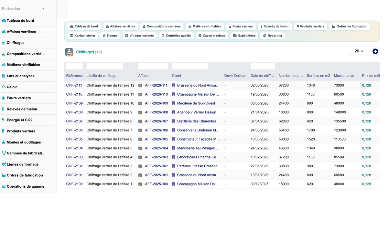Click the label Chiffrage verrier de l'affaire 7
The image size is (388, 240).
click(x=109, y=130)
